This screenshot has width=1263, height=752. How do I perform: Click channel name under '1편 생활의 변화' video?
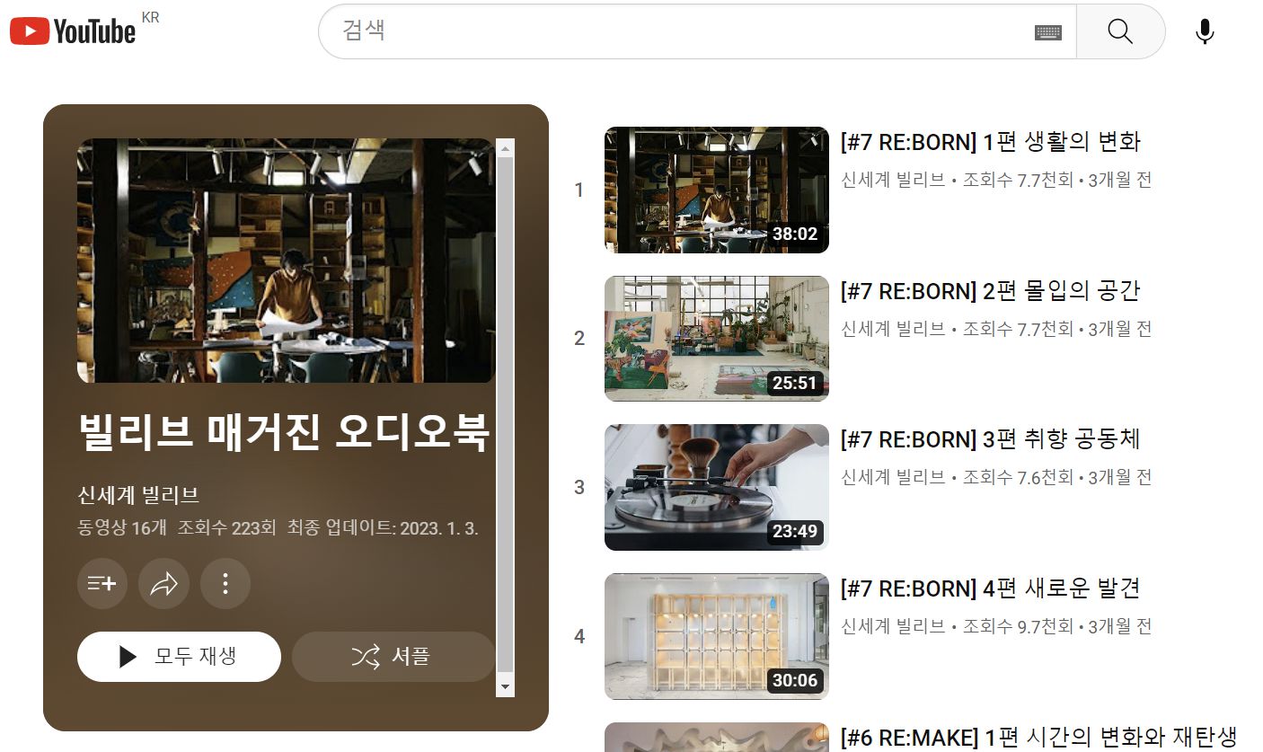[893, 180]
